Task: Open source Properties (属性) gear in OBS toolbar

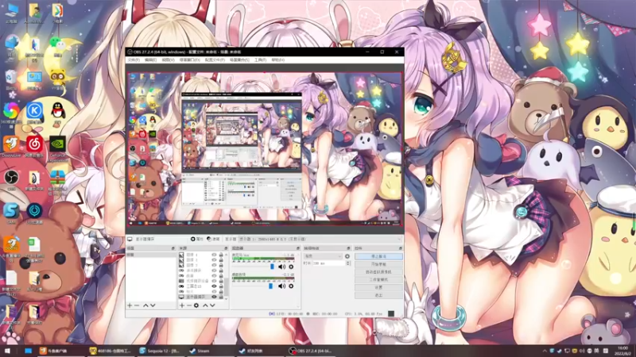Action: (196, 240)
